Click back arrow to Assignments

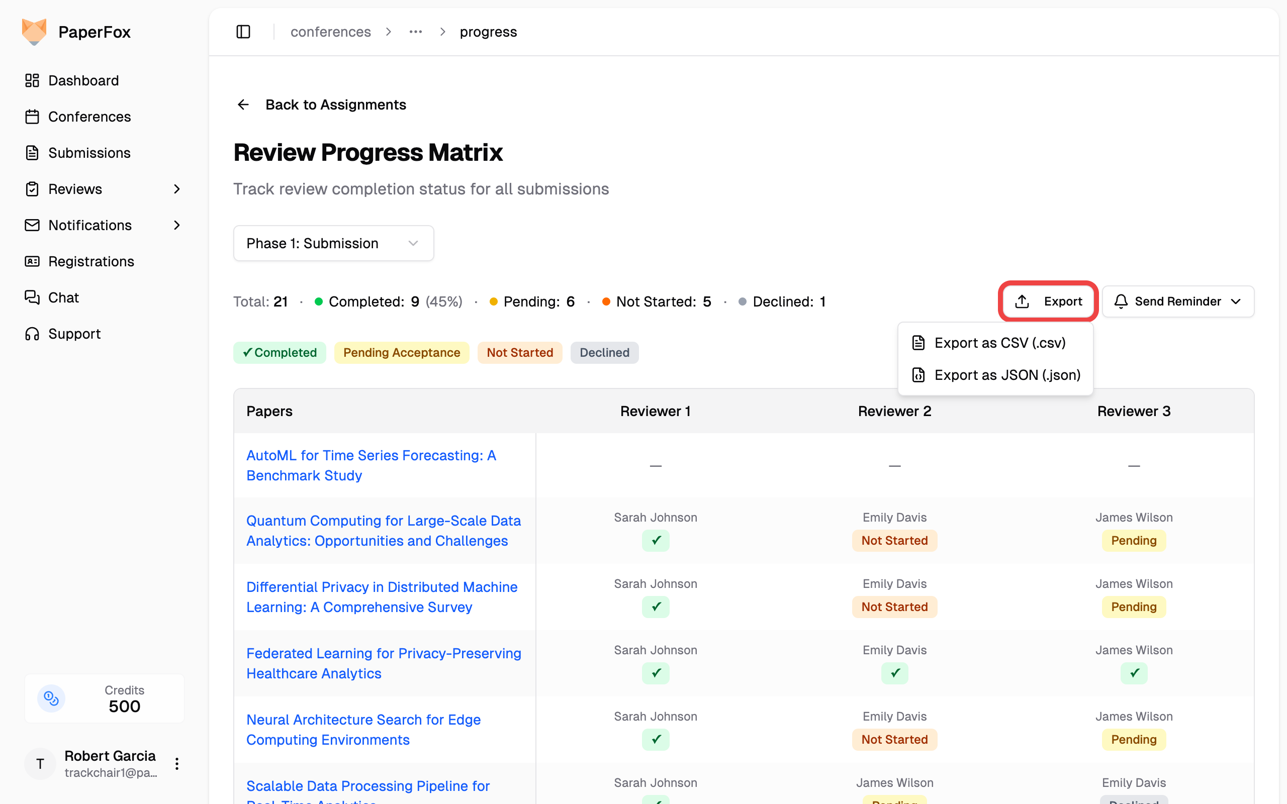pos(243,105)
